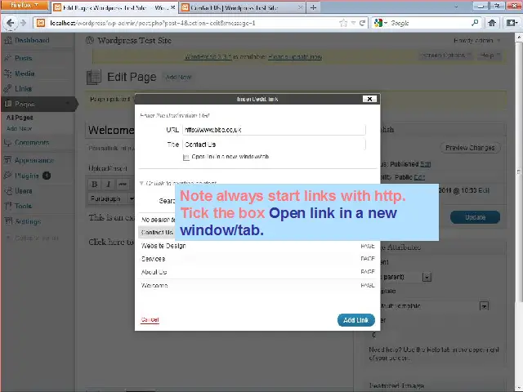The width and height of the screenshot is (523, 392).
Task: Open the Pages menu in the sidebar
Action: coord(38,104)
